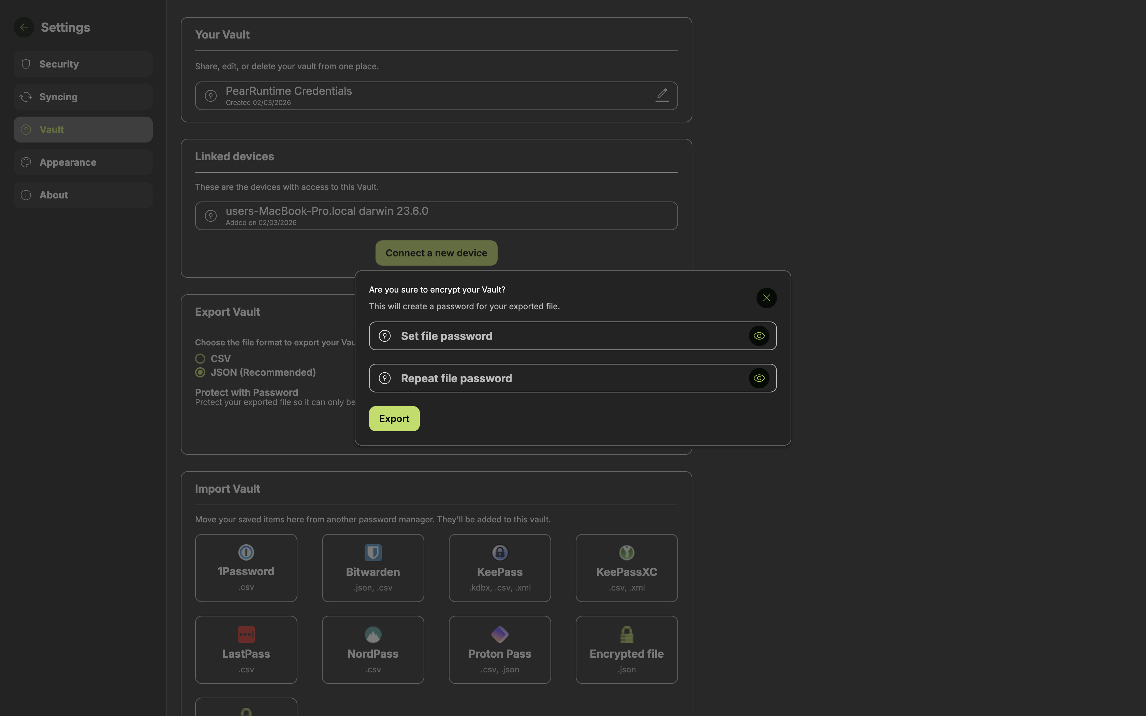Screen dimensions: 1146x716
Task: Focus the Repeat file password field
Action: (568, 378)
